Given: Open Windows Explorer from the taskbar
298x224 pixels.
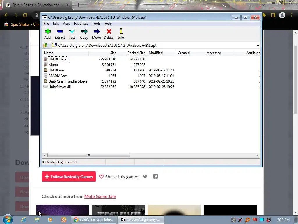Looking at the screenshot, I should (37, 220).
